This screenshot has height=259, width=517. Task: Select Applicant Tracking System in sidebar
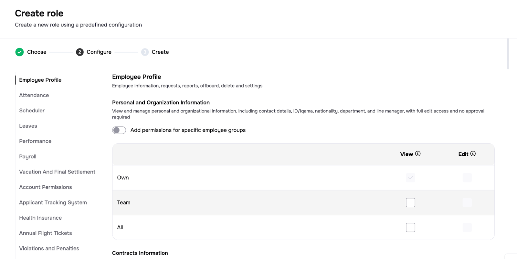coord(53,202)
